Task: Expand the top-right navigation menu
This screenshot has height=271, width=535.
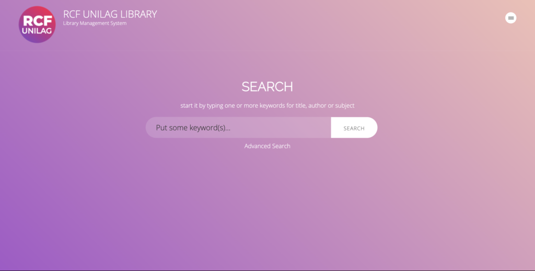Action: [x=510, y=18]
